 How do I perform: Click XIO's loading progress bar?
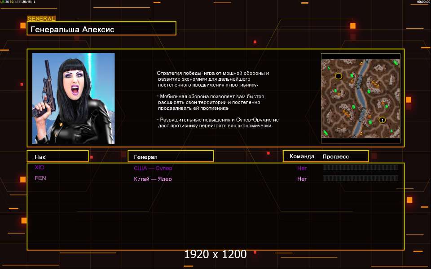click(x=361, y=168)
